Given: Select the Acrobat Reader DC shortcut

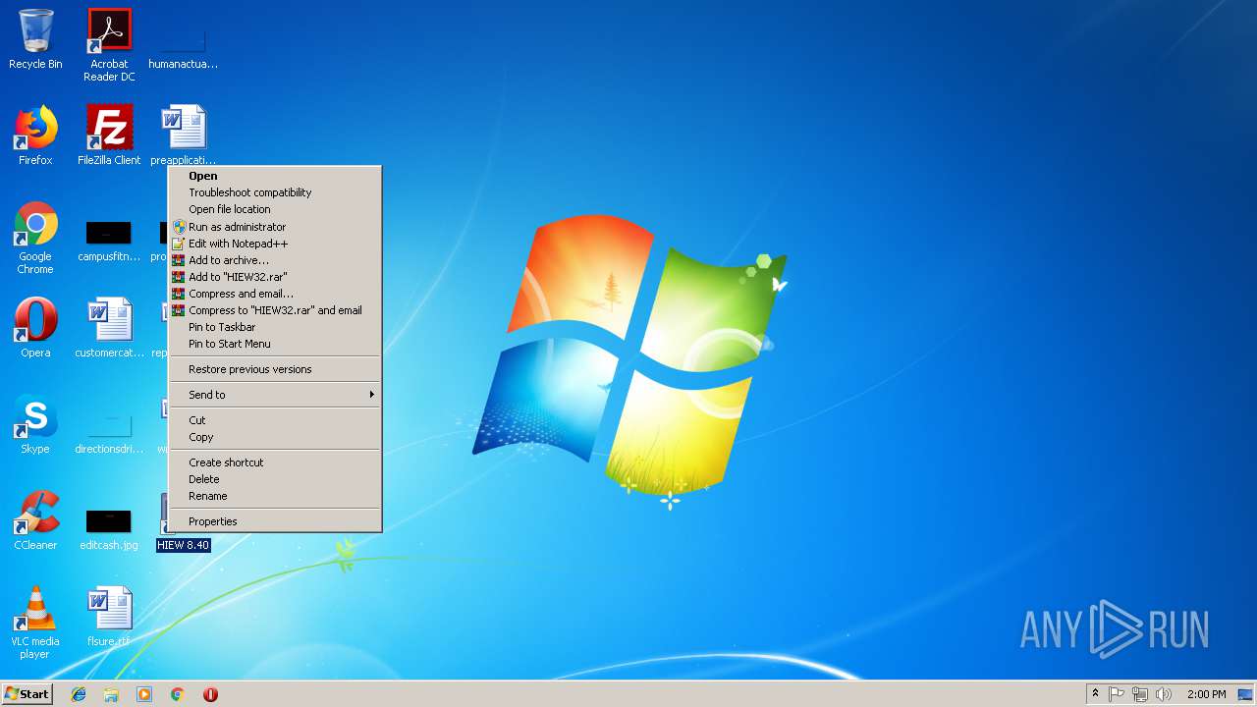Looking at the screenshot, I should pyautogui.click(x=109, y=44).
